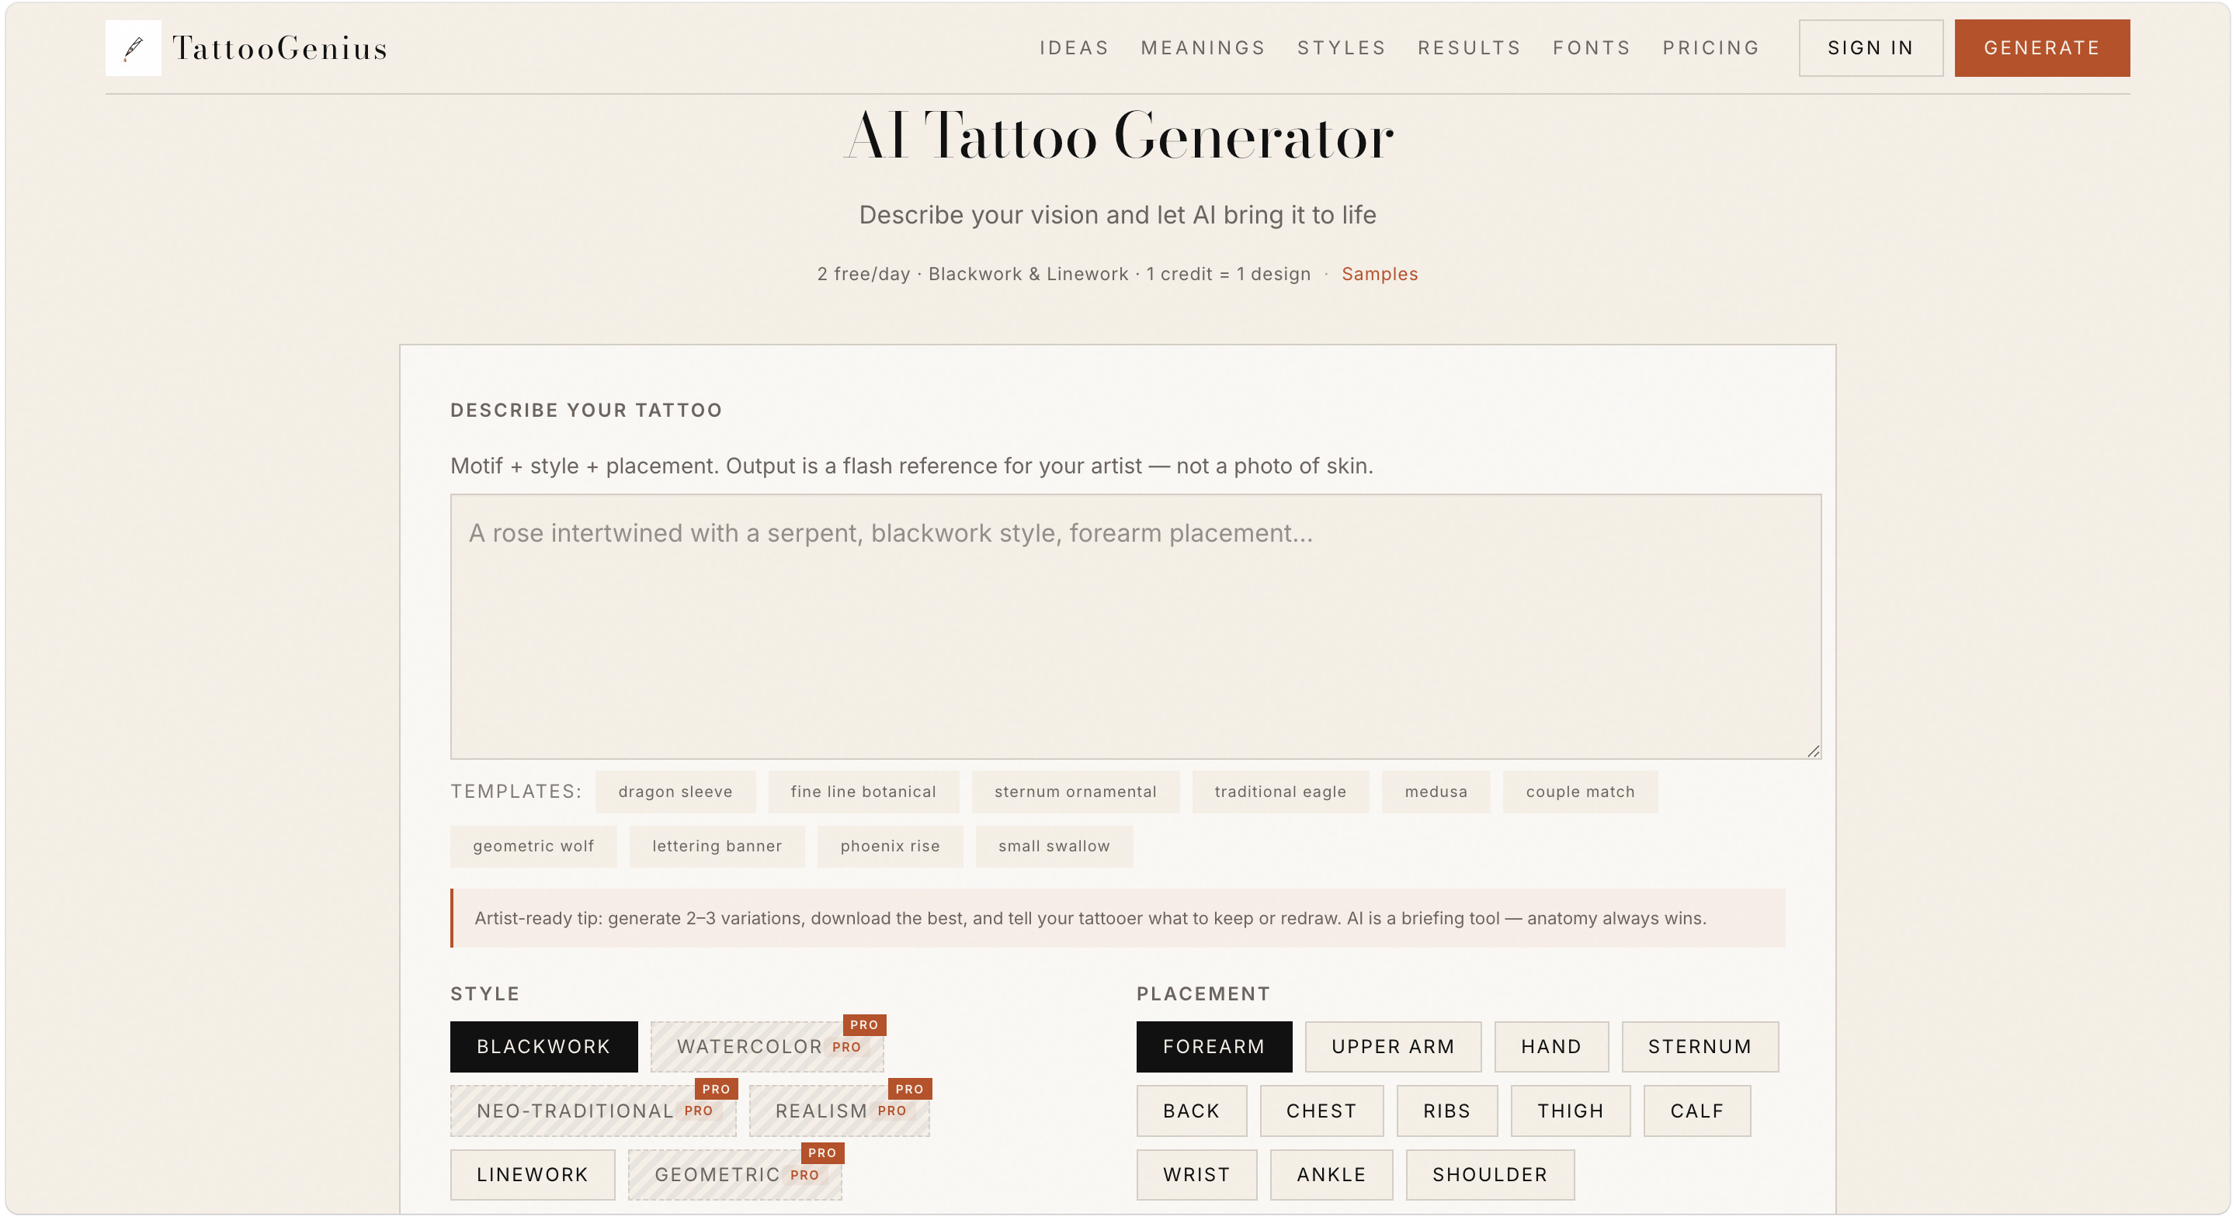Select the small swallow template

(1054, 846)
